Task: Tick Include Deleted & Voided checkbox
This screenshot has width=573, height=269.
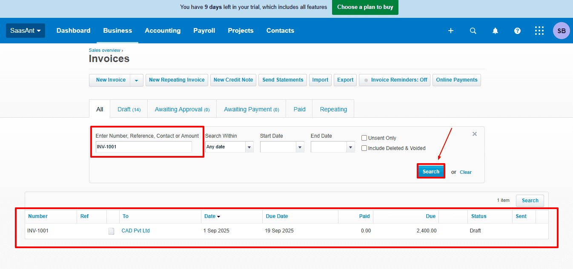Action: [364, 148]
